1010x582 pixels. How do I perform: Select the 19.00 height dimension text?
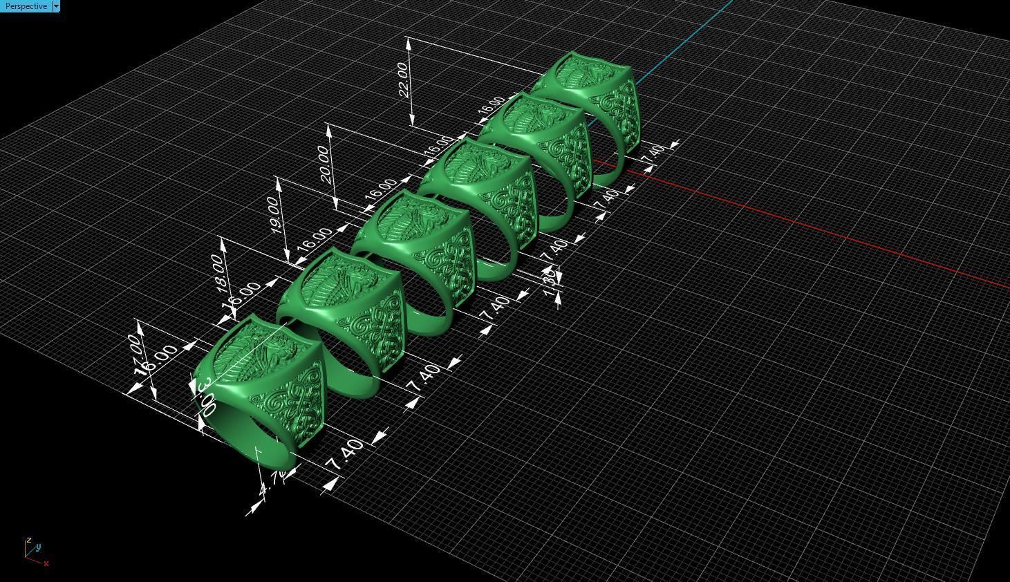pyautogui.click(x=273, y=214)
